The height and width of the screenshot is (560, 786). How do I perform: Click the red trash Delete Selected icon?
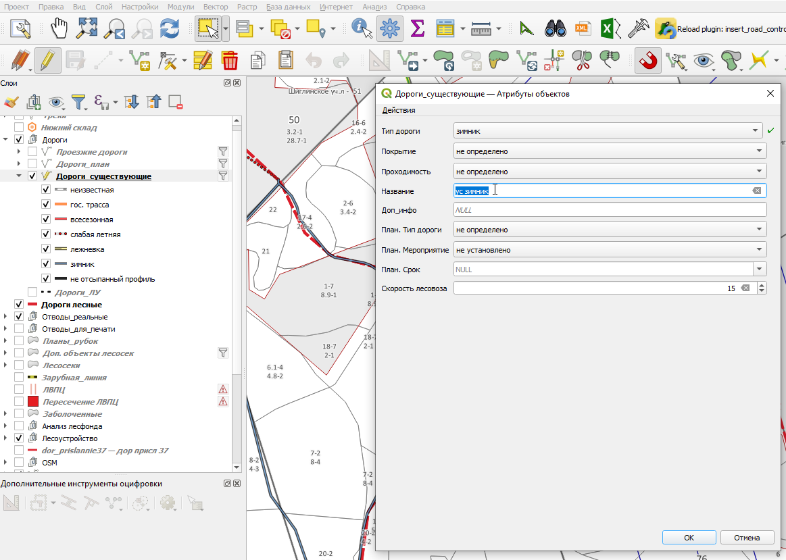tap(230, 61)
